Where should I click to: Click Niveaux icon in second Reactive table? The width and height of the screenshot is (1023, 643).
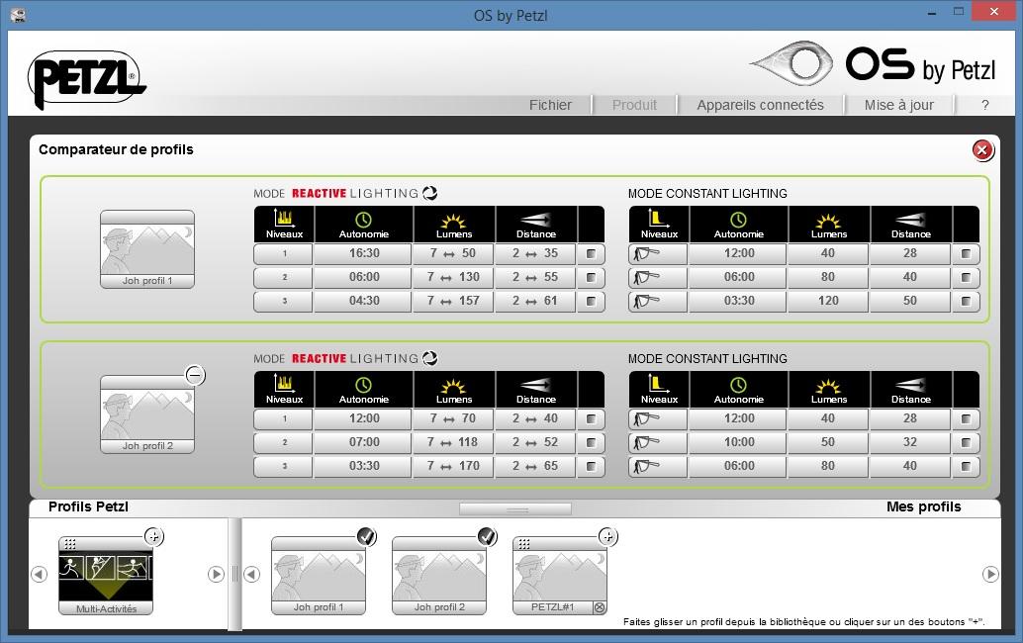[283, 385]
